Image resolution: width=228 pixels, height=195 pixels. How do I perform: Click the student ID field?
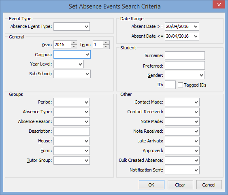[x=170, y=85]
